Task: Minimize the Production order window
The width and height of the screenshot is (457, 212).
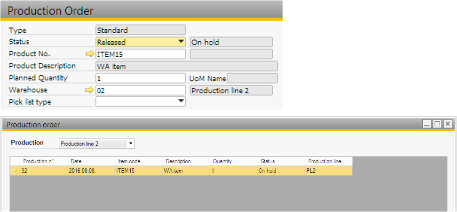Action: (x=427, y=124)
